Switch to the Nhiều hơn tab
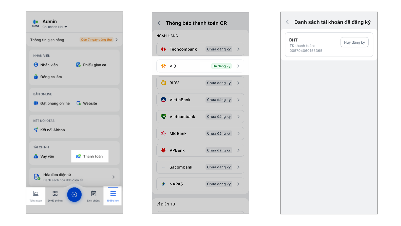Screen dimensions: 401x226 point(113,196)
